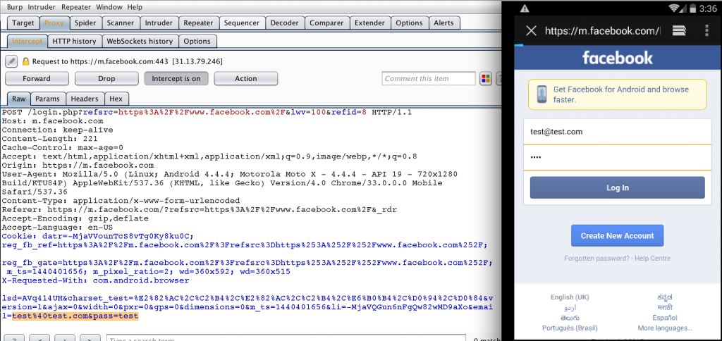Tap the battery icon in the status bar
Viewport: 722px width, 341px height.
[692, 8]
